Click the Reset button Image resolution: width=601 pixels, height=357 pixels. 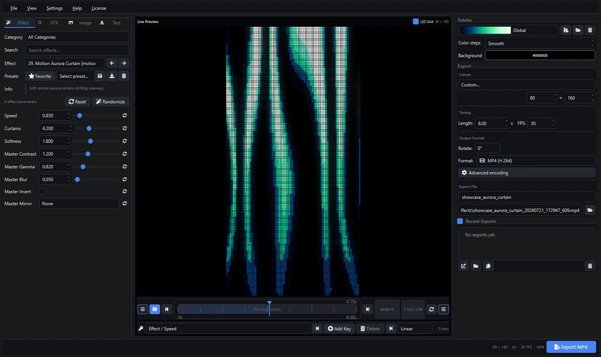pos(78,102)
